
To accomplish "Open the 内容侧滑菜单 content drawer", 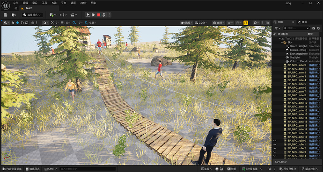I will pyautogui.click(x=12, y=169).
